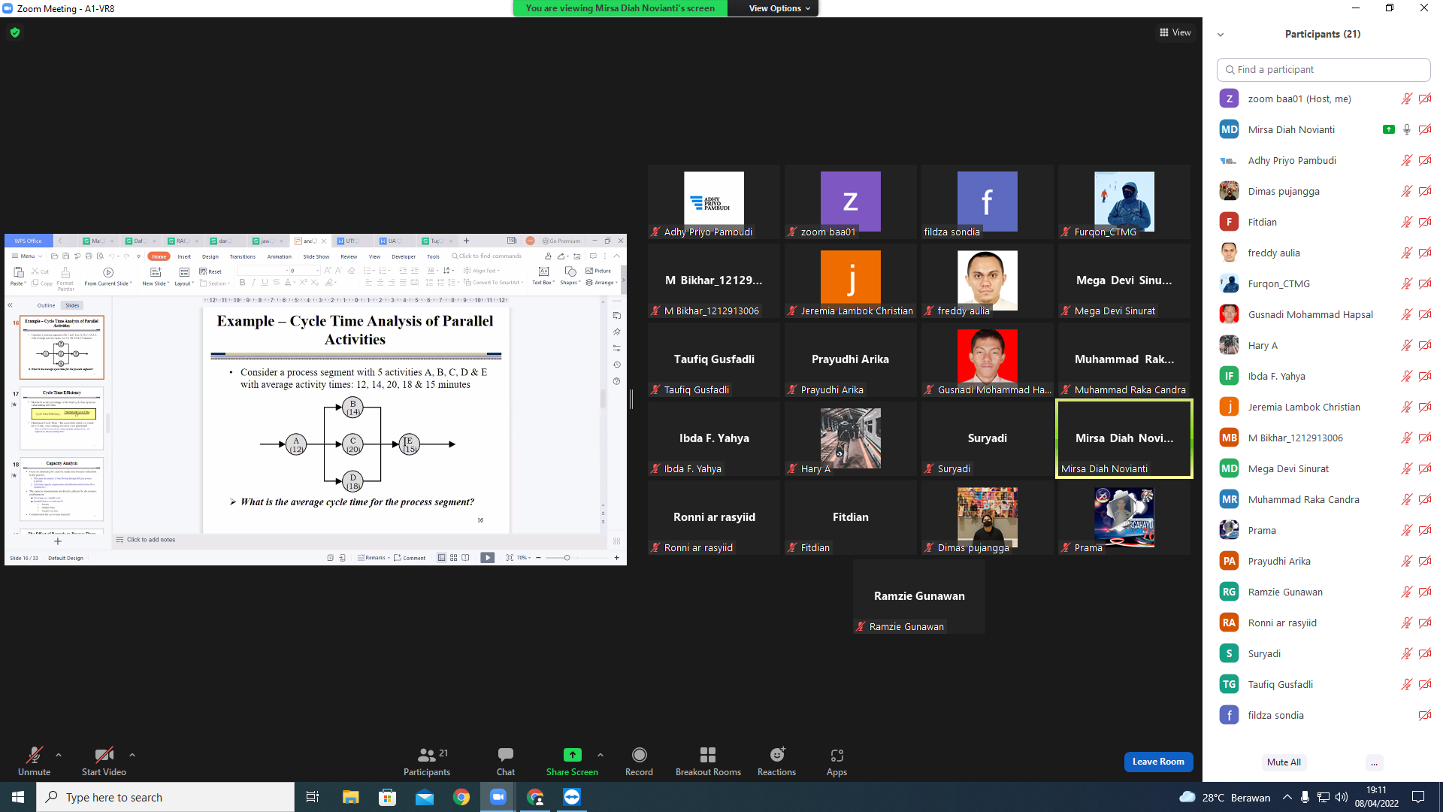The height and width of the screenshot is (812, 1443).
Task: Toggle Adhy Priyo Pambudi's video icon in list
Action: pyautogui.click(x=1424, y=160)
